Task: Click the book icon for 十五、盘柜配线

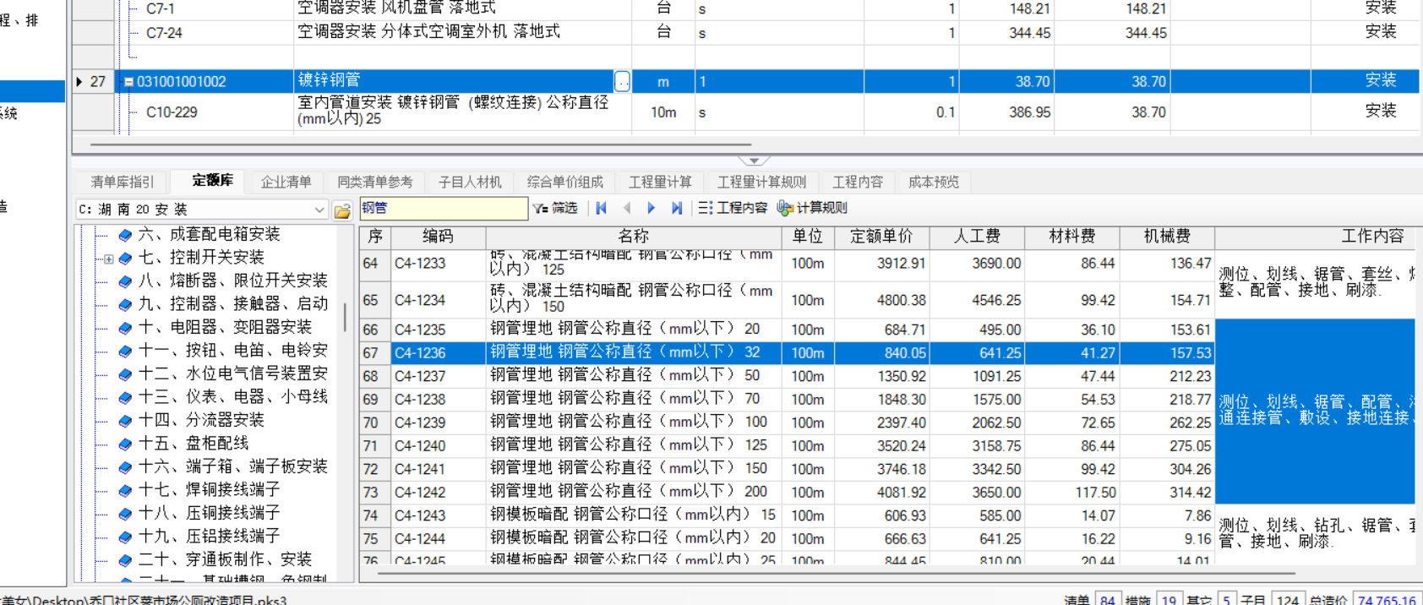Action: (125, 444)
